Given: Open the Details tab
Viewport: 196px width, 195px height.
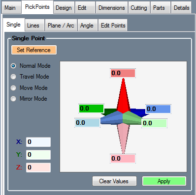Looking at the screenshot, I should [x=181, y=8].
